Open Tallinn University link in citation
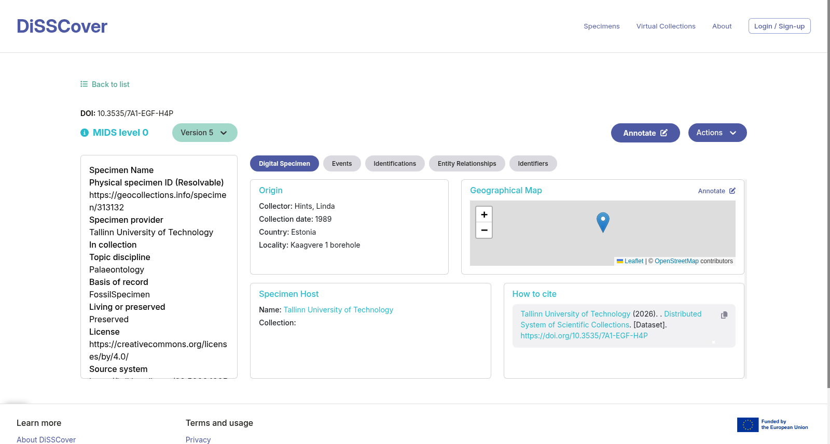 click(x=575, y=314)
